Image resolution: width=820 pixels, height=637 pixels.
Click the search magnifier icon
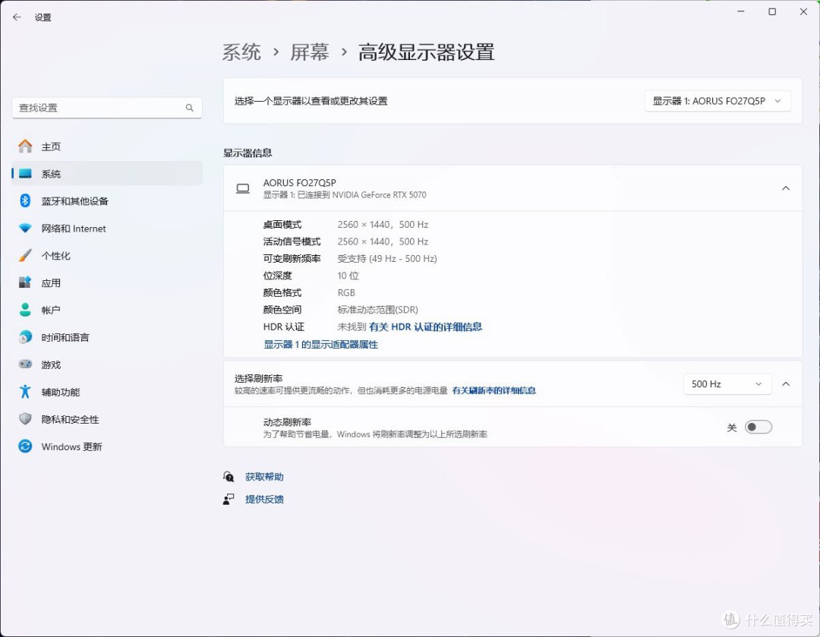pyautogui.click(x=189, y=108)
